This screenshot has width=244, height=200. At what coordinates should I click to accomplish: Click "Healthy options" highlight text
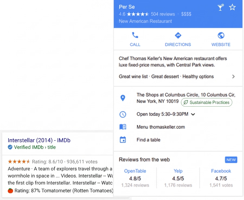198,77
